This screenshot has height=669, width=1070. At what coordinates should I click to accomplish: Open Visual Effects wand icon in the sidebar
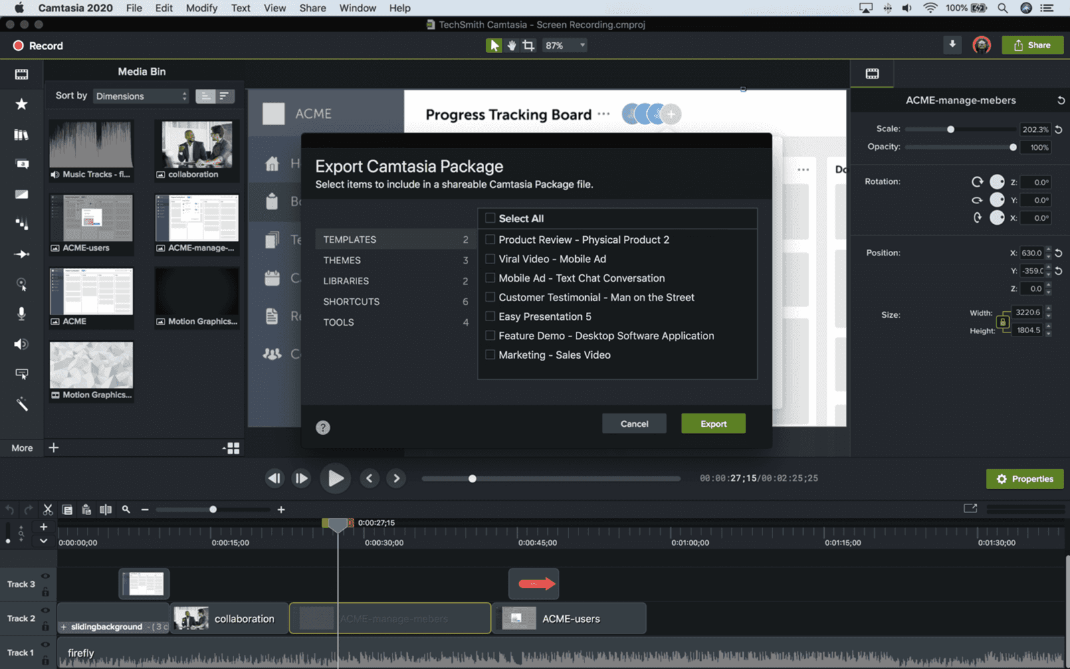pos(21,404)
